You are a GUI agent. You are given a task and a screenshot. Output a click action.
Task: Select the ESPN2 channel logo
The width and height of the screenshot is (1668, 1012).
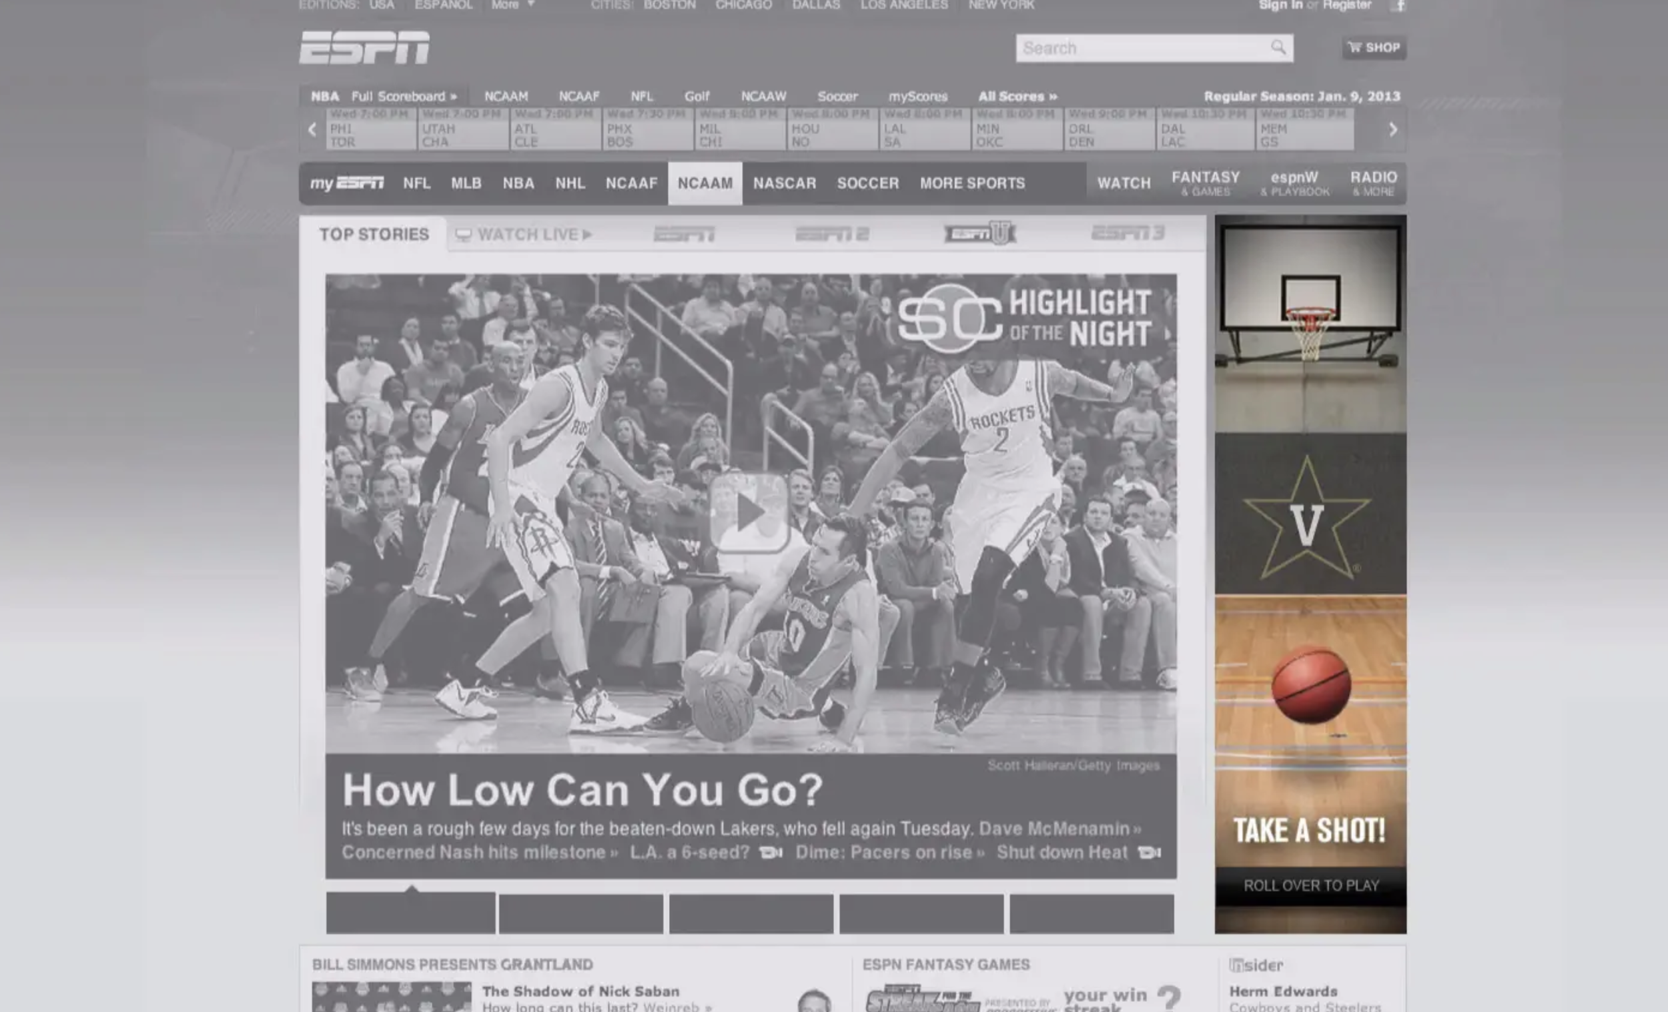coord(832,234)
